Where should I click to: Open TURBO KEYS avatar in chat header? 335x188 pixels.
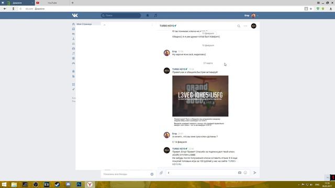tap(253, 26)
